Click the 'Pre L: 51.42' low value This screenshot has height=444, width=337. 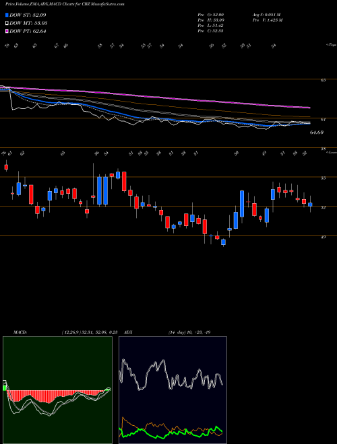[x=211, y=26]
